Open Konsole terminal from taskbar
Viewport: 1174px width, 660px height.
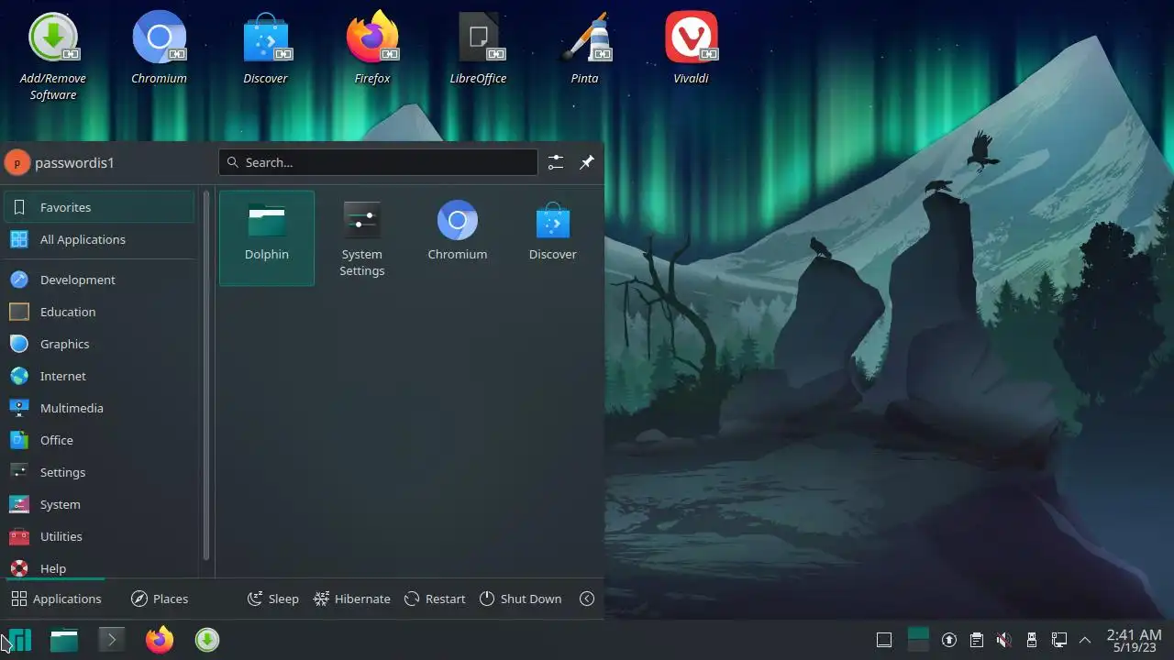coord(112,640)
